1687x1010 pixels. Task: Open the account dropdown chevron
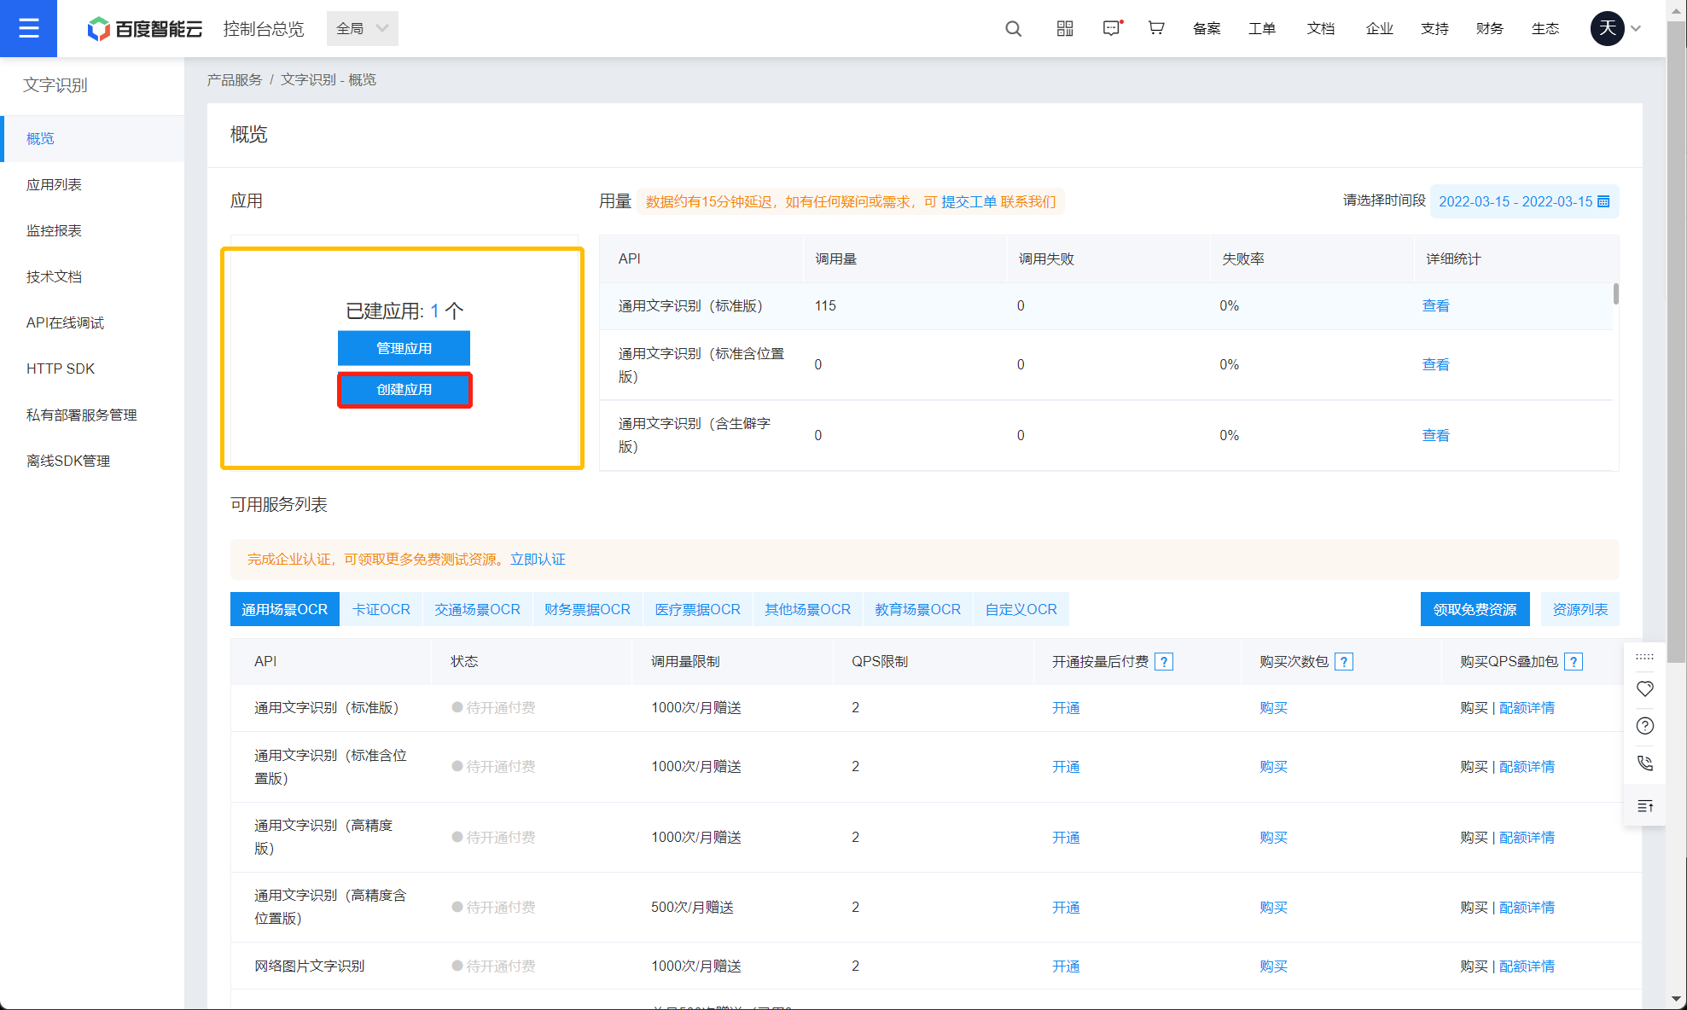click(1636, 28)
